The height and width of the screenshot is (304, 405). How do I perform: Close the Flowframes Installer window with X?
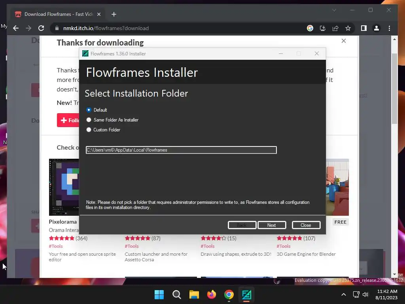317,53
